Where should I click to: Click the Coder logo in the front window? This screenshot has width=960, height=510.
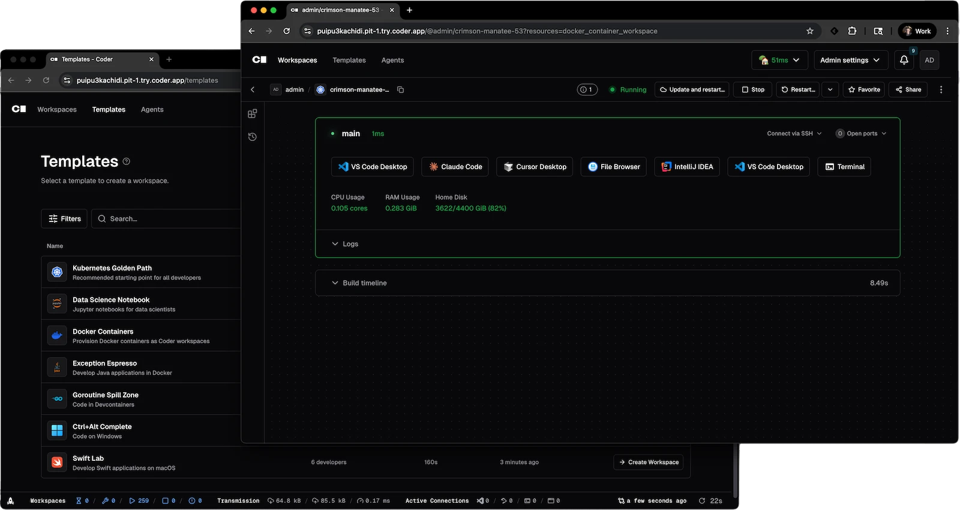259,60
